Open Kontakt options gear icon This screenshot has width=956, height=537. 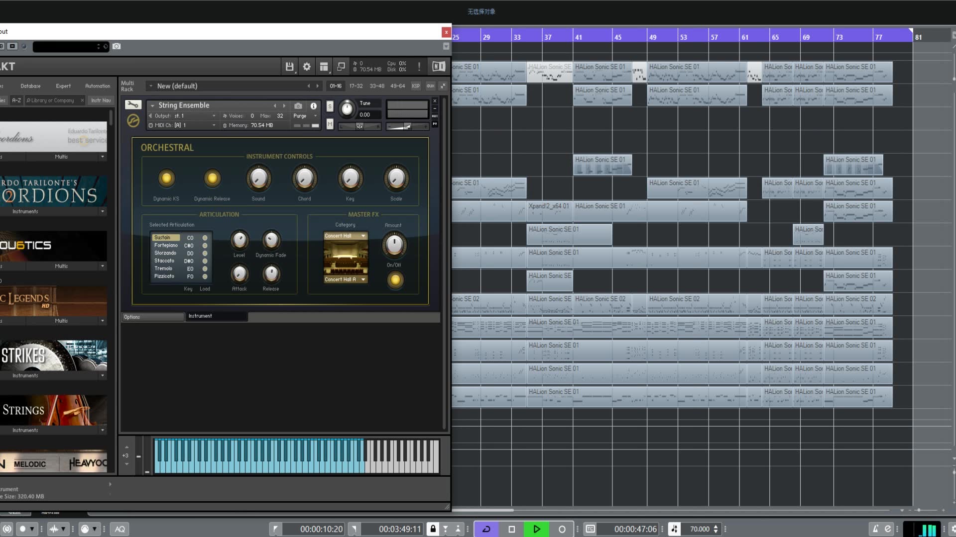tap(307, 67)
